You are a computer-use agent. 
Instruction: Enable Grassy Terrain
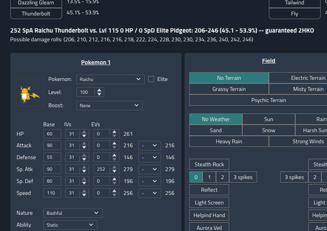tap(229, 89)
